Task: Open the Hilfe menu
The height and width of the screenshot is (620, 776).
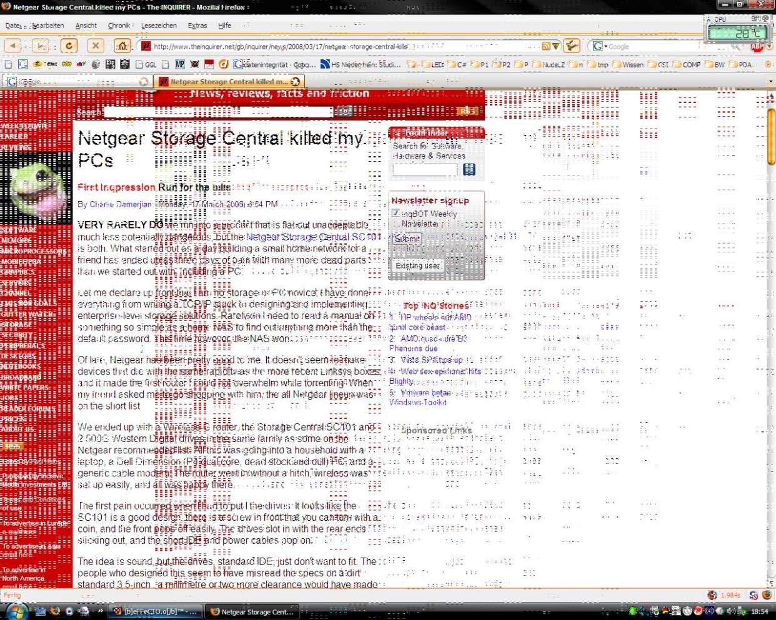Action: click(x=225, y=26)
